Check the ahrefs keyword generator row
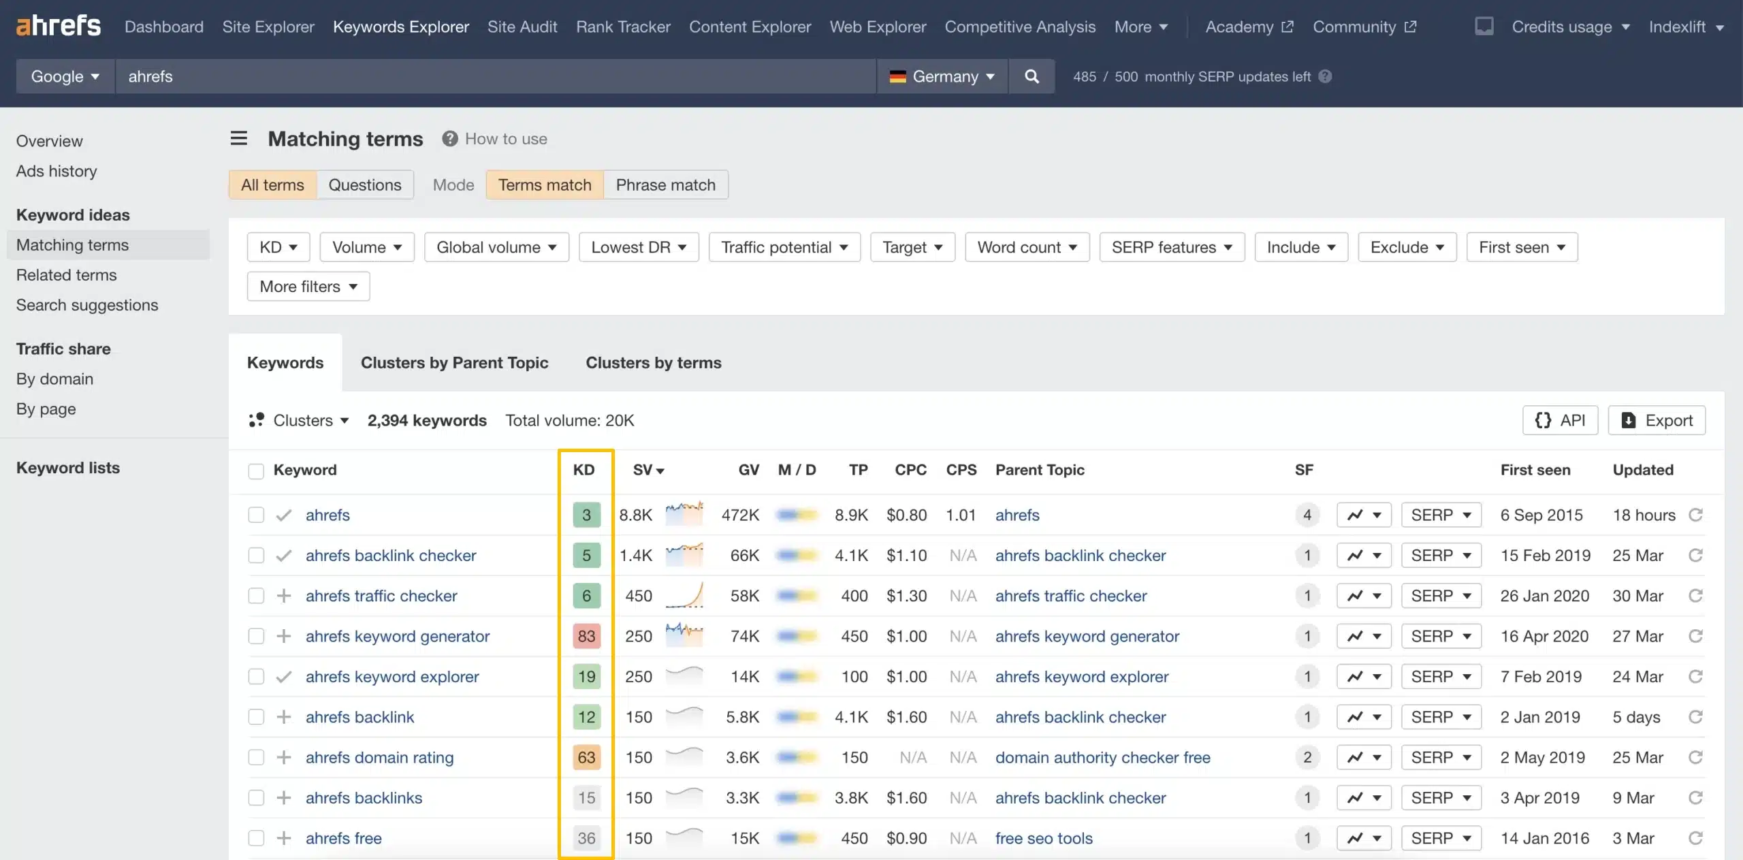 point(256,636)
